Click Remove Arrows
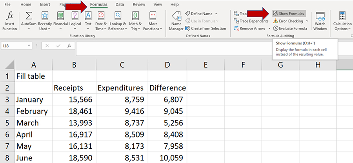The height and width of the screenshot is (163, 353). [250, 28]
